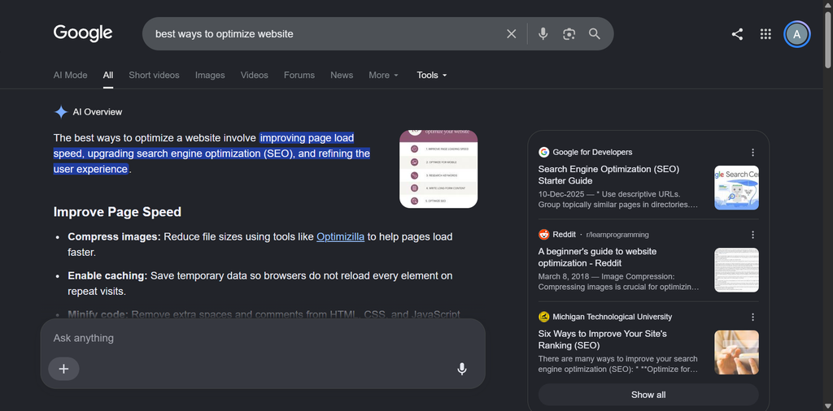
Task: Click the Google logo
Action: pyautogui.click(x=83, y=33)
